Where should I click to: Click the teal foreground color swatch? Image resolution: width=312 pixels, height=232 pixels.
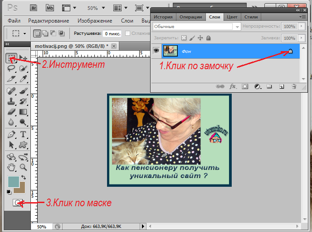(14, 182)
